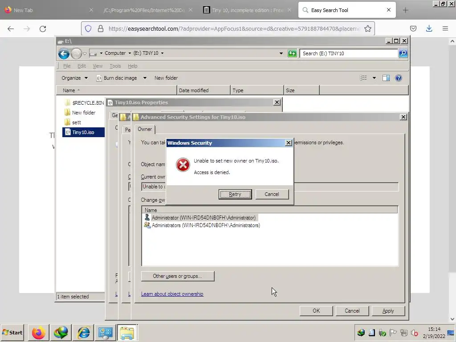Click Search (E:) TINY10 input field
Image resolution: width=456 pixels, height=342 pixels.
tap(349, 53)
